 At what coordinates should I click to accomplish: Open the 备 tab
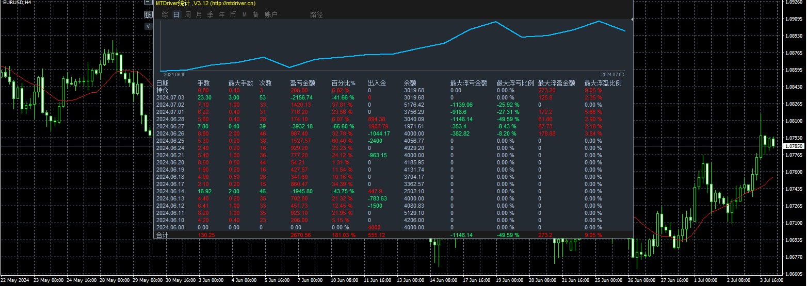256,14
